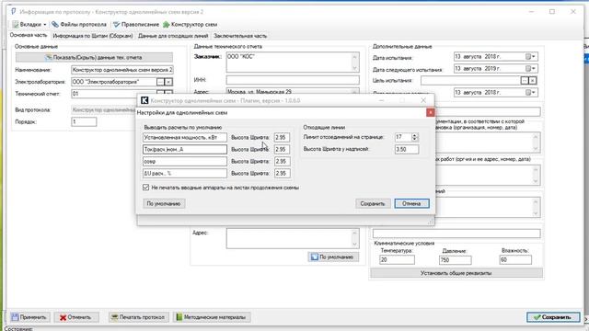Click Печатать протокол button
This screenshot has height=331, width=589.
click(x=139, y=317)
